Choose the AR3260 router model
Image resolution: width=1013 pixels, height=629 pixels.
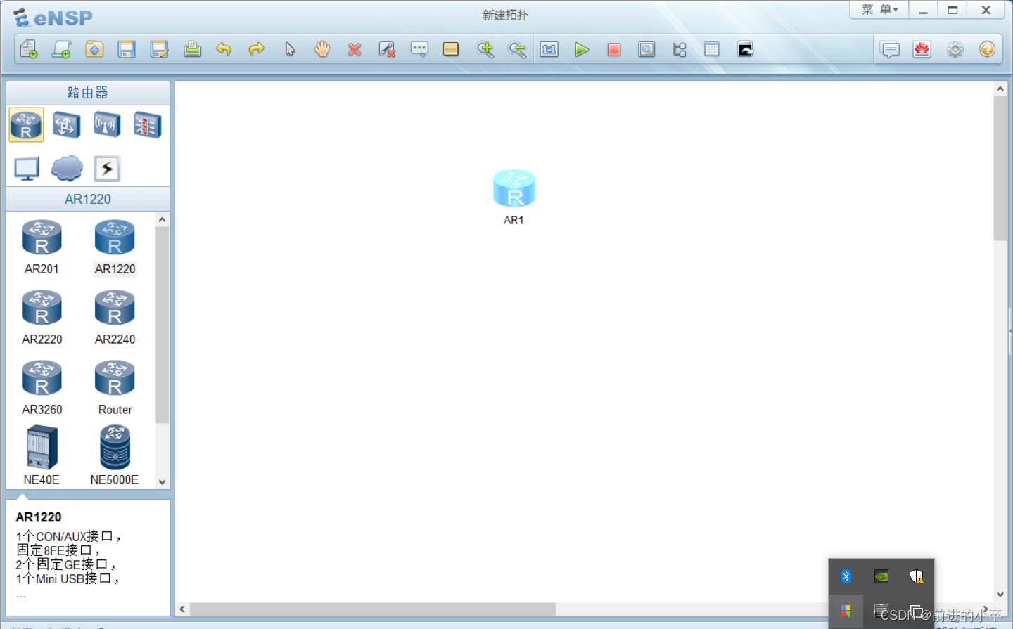[x=42, y=388]
